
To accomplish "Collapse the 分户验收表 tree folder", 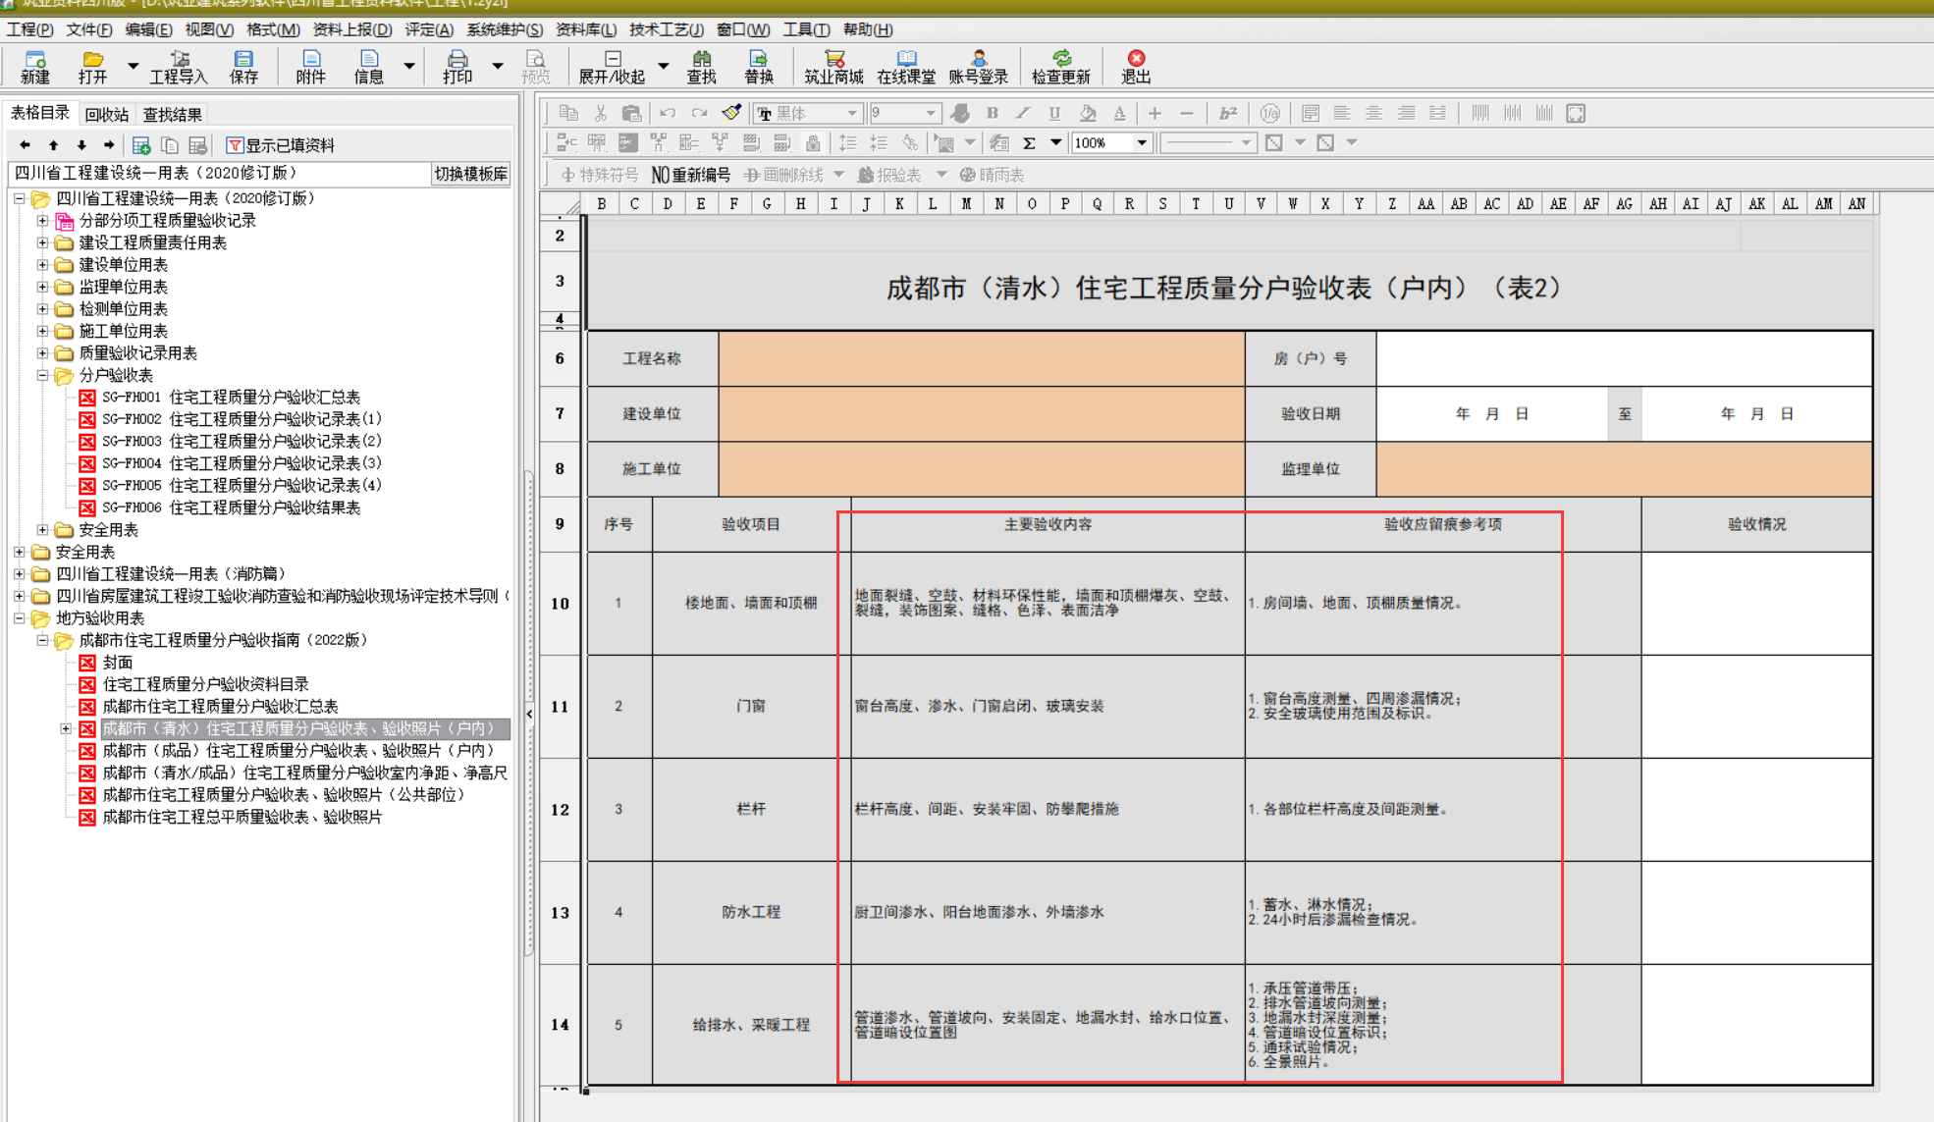I will point(42,375).
